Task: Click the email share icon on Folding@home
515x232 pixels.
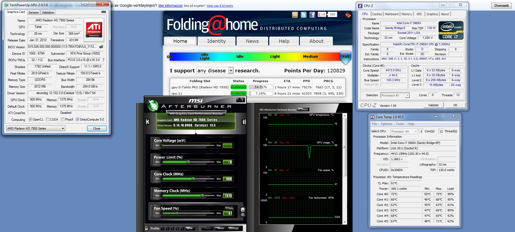Action: (295, 15)
